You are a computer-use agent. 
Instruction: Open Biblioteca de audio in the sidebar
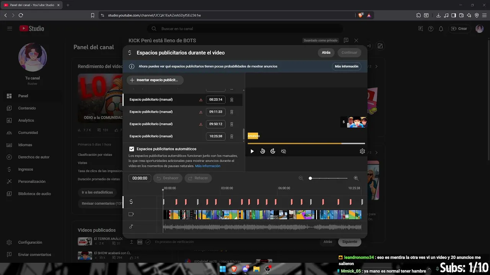[x=34, y=194]
